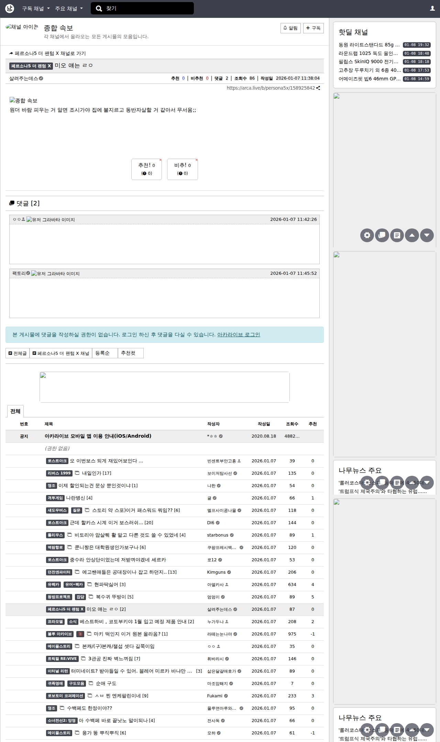Click the arca.live home logo
440x742 pixels.
coord(10,9)
